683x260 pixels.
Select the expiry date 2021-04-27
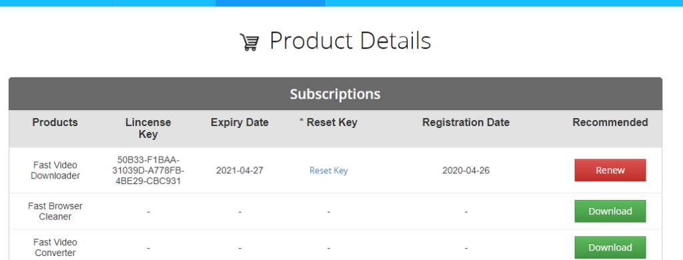(x=239, y=170)
